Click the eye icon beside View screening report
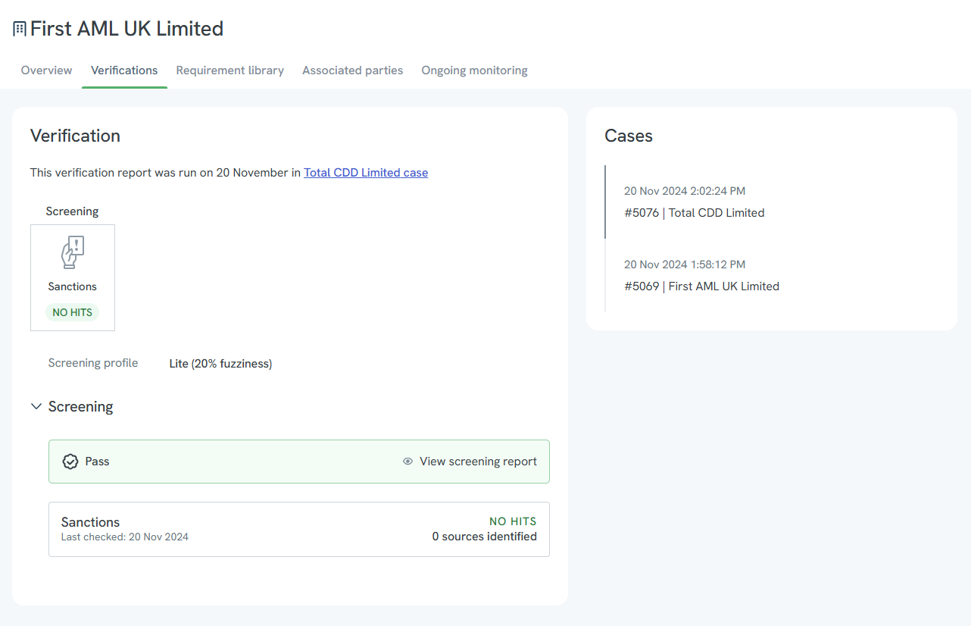 (407, 462)
